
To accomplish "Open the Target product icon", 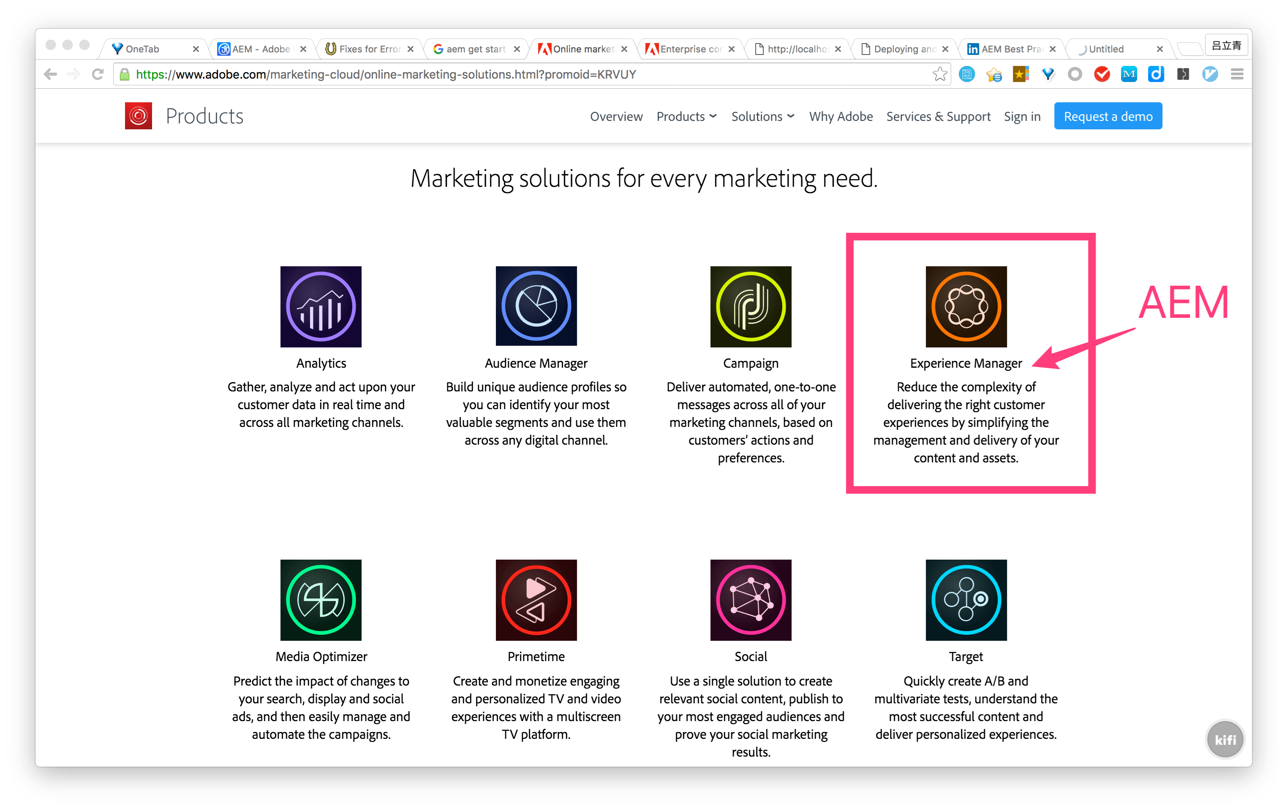I will [x=966, y=599].
